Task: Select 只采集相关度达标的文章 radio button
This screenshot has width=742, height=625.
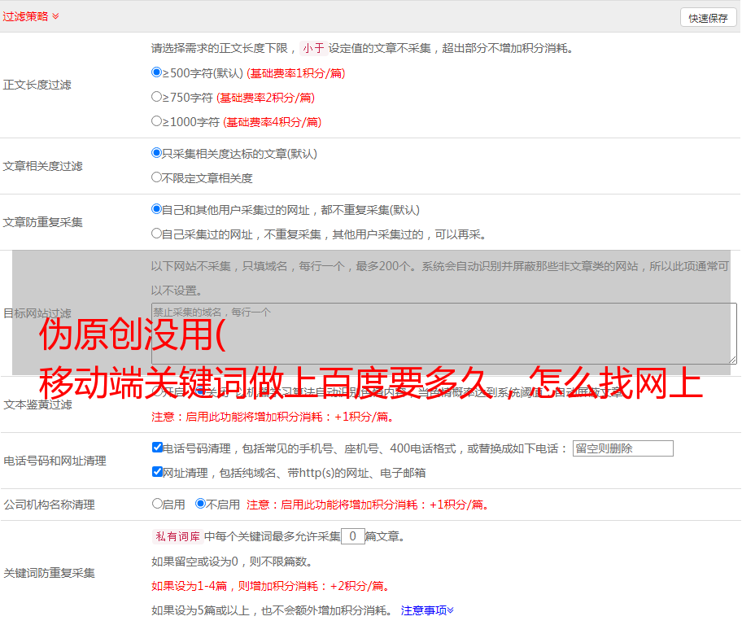Action: click(x=157, y=153)
